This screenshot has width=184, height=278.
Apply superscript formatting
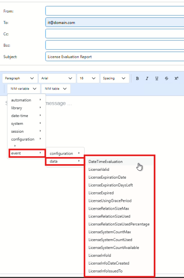click(176, 79)
